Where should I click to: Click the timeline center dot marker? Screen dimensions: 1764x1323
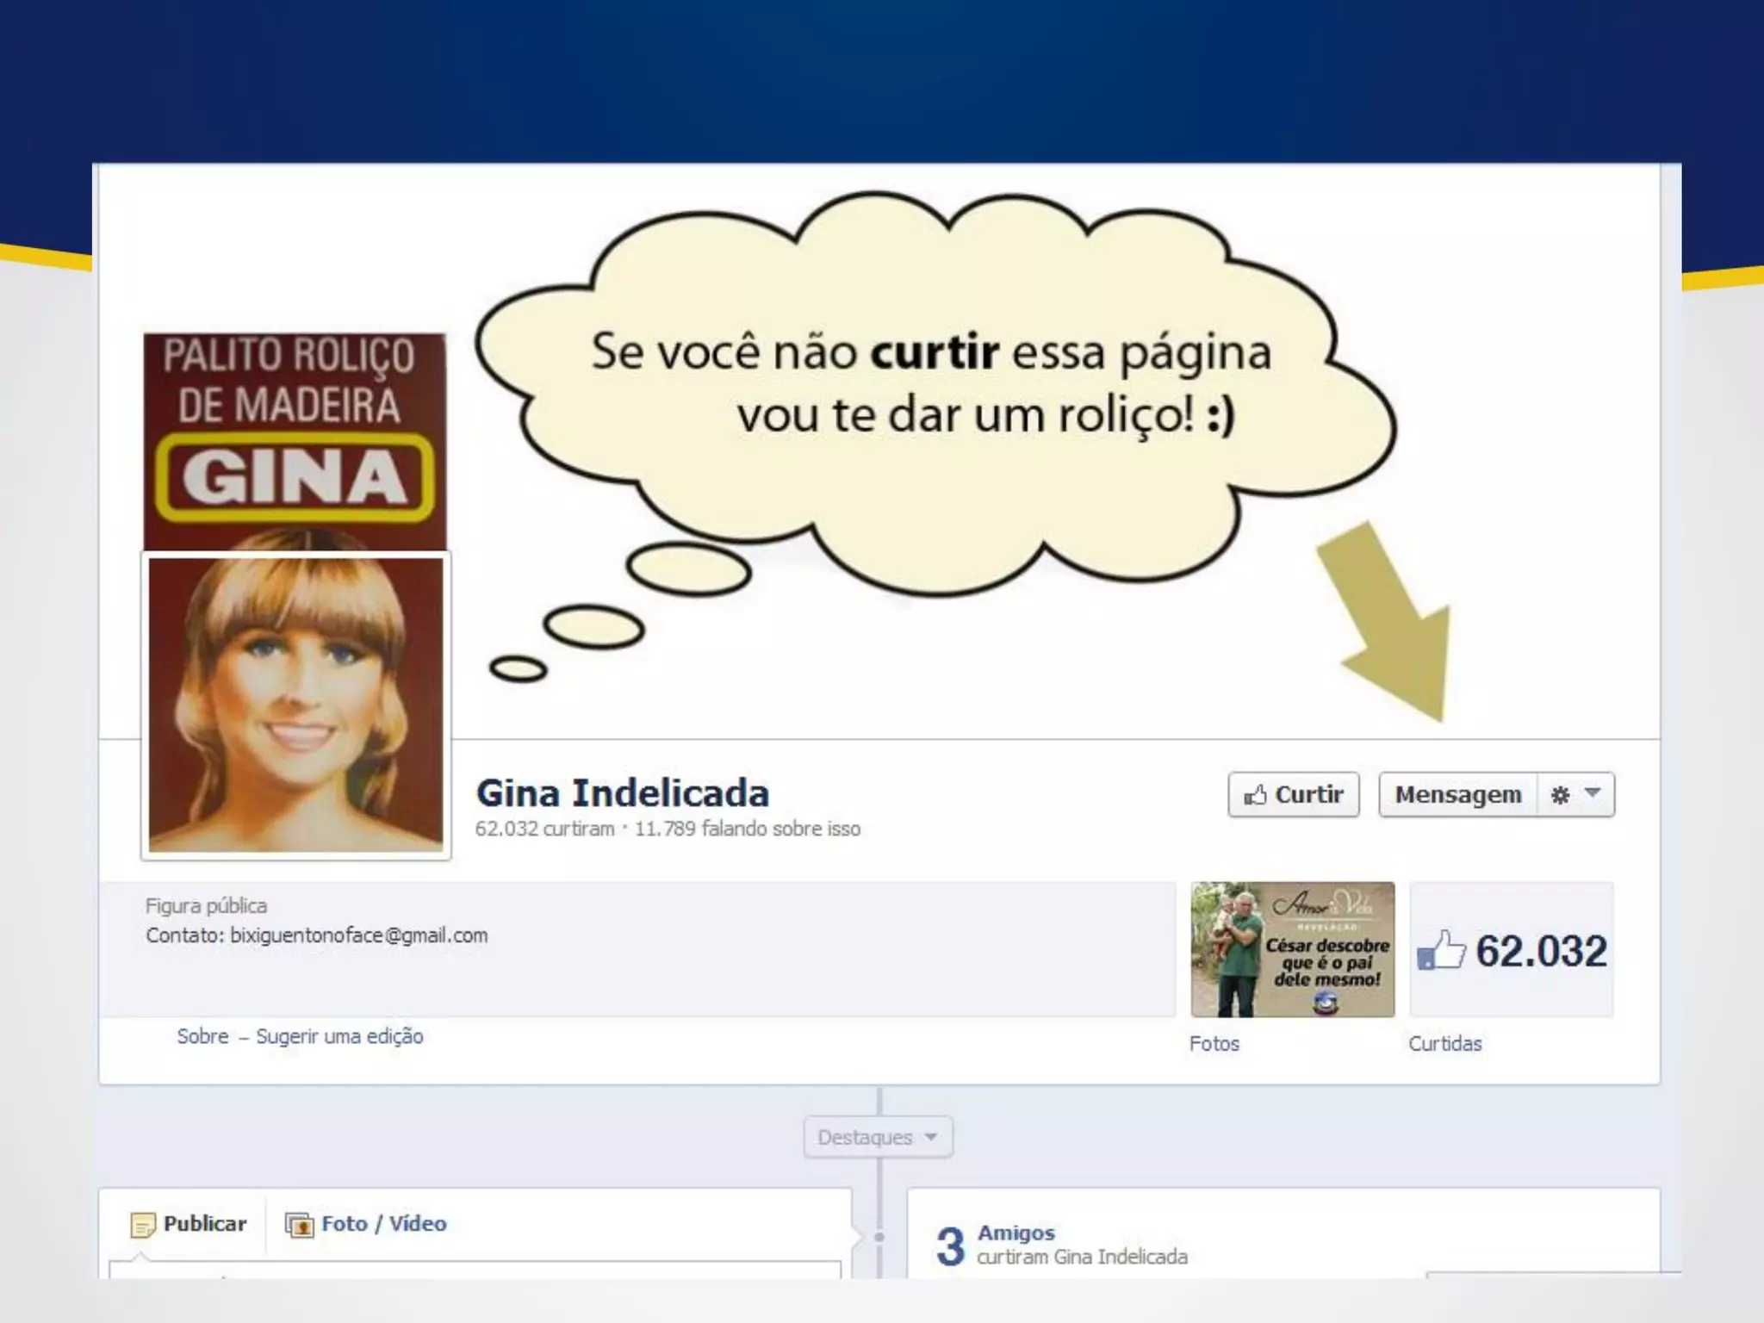click(879, 1237)
